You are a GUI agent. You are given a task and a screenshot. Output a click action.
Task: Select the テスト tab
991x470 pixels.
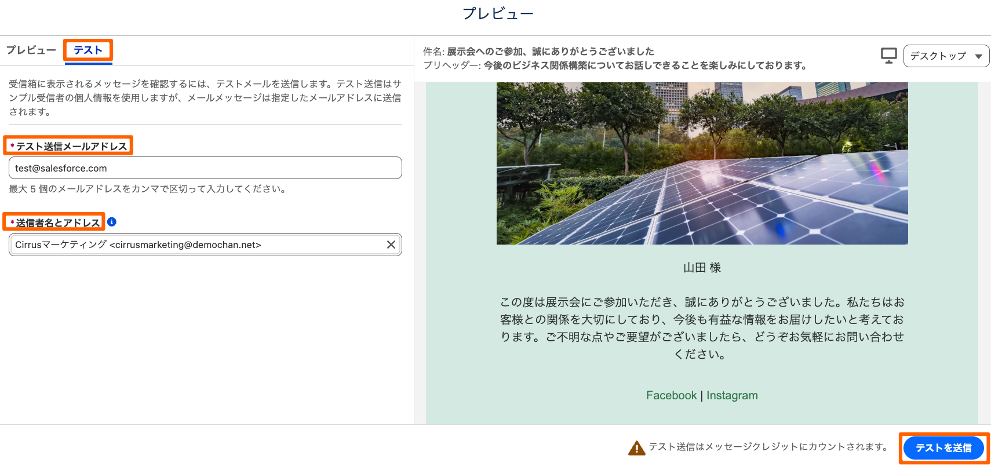(x=88, y=50)
